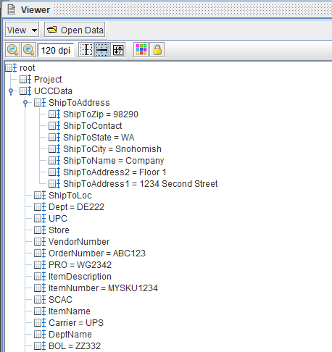Open the colored grid icon
This screenshot has width=332, height=352.
(x=141, y=50)
